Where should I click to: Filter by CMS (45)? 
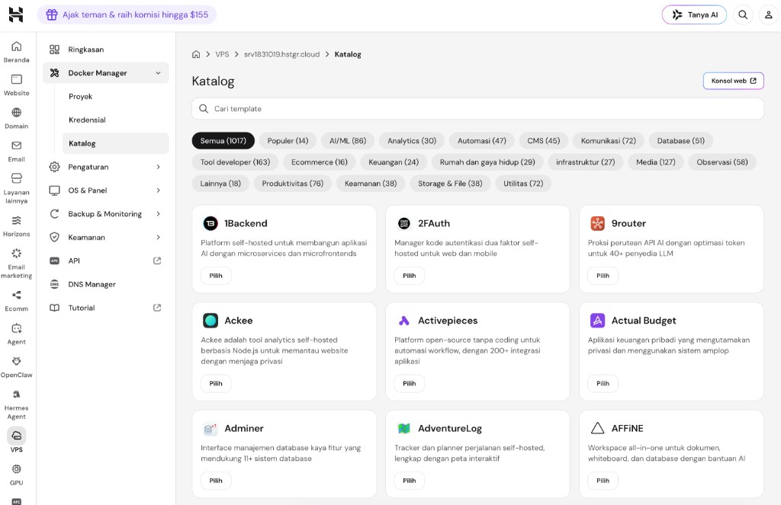coord(543,141)
